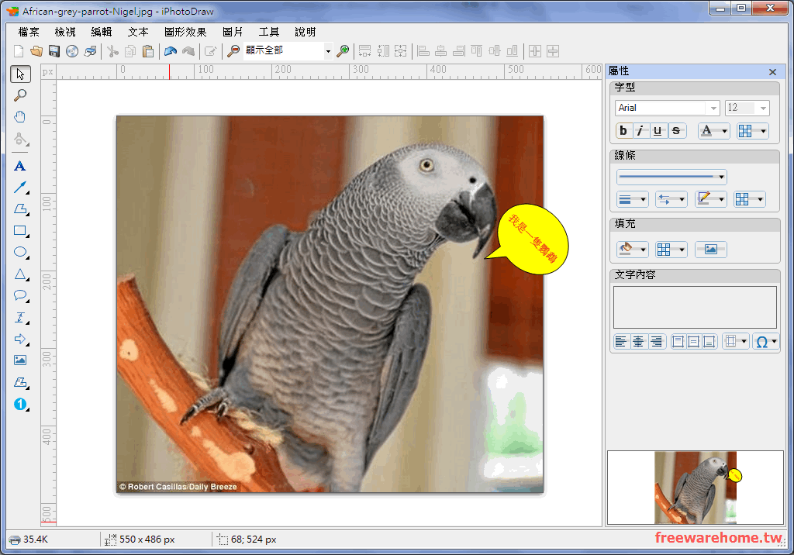Viewport: 794px width, 555px height.
Task: Align text content to the right
Action: (656, 342)
